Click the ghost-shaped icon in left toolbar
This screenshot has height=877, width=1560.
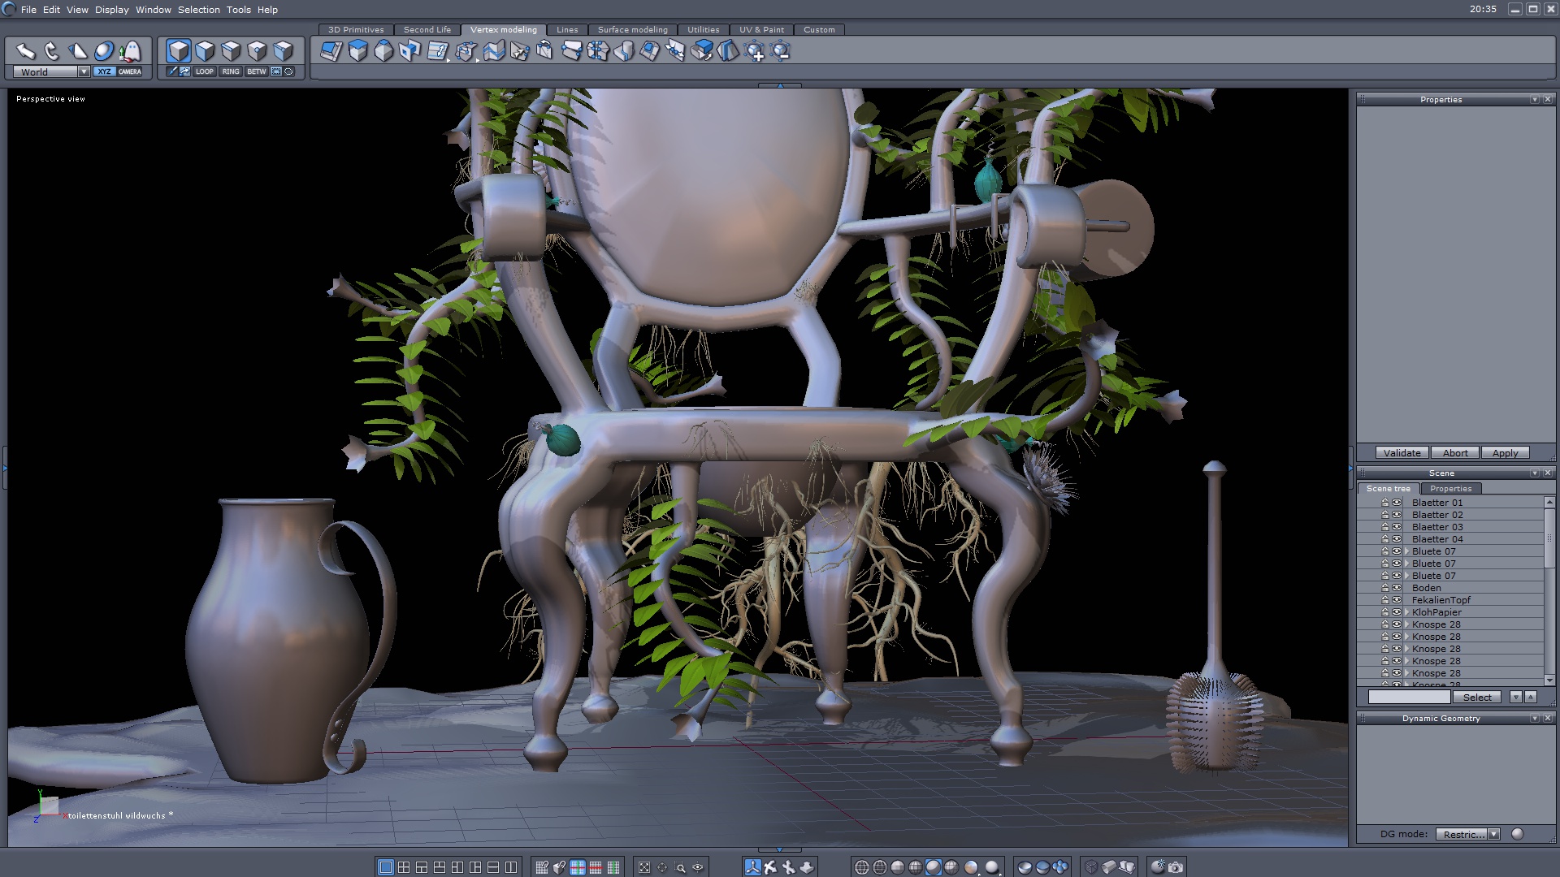click(130, 52)
